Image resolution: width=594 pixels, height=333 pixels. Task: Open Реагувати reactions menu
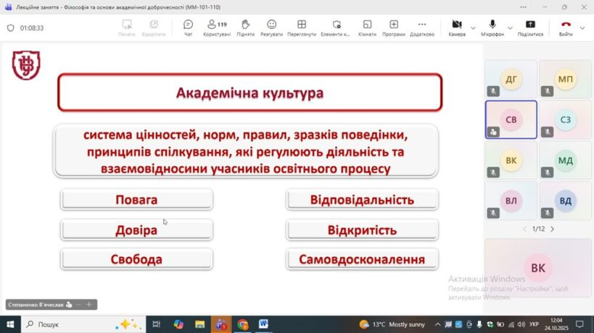coord(271,28)
